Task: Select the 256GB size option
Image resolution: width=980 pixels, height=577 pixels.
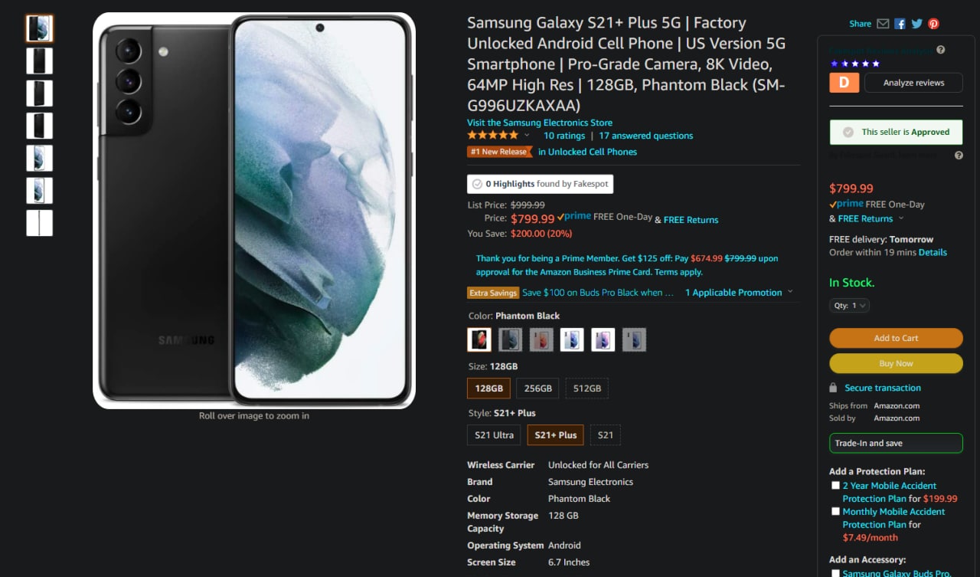Action: (537, 388)
